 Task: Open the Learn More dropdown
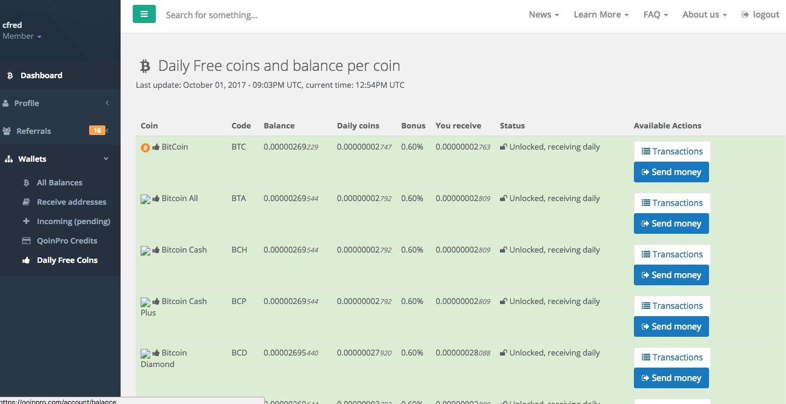[601, 15]
